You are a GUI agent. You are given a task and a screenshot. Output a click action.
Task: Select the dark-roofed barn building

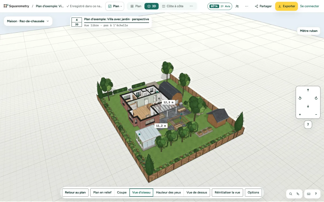click(170, 92)
